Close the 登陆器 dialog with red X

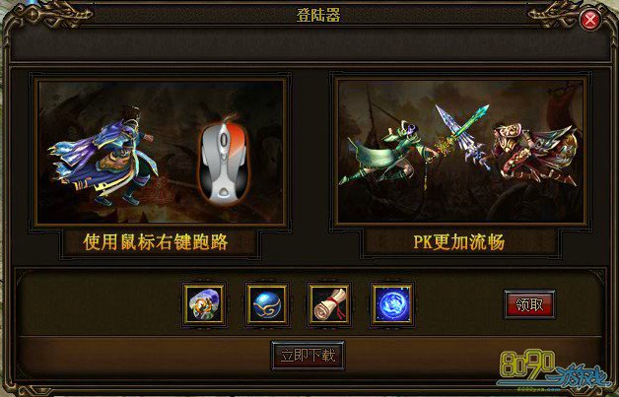pos(590,20)
